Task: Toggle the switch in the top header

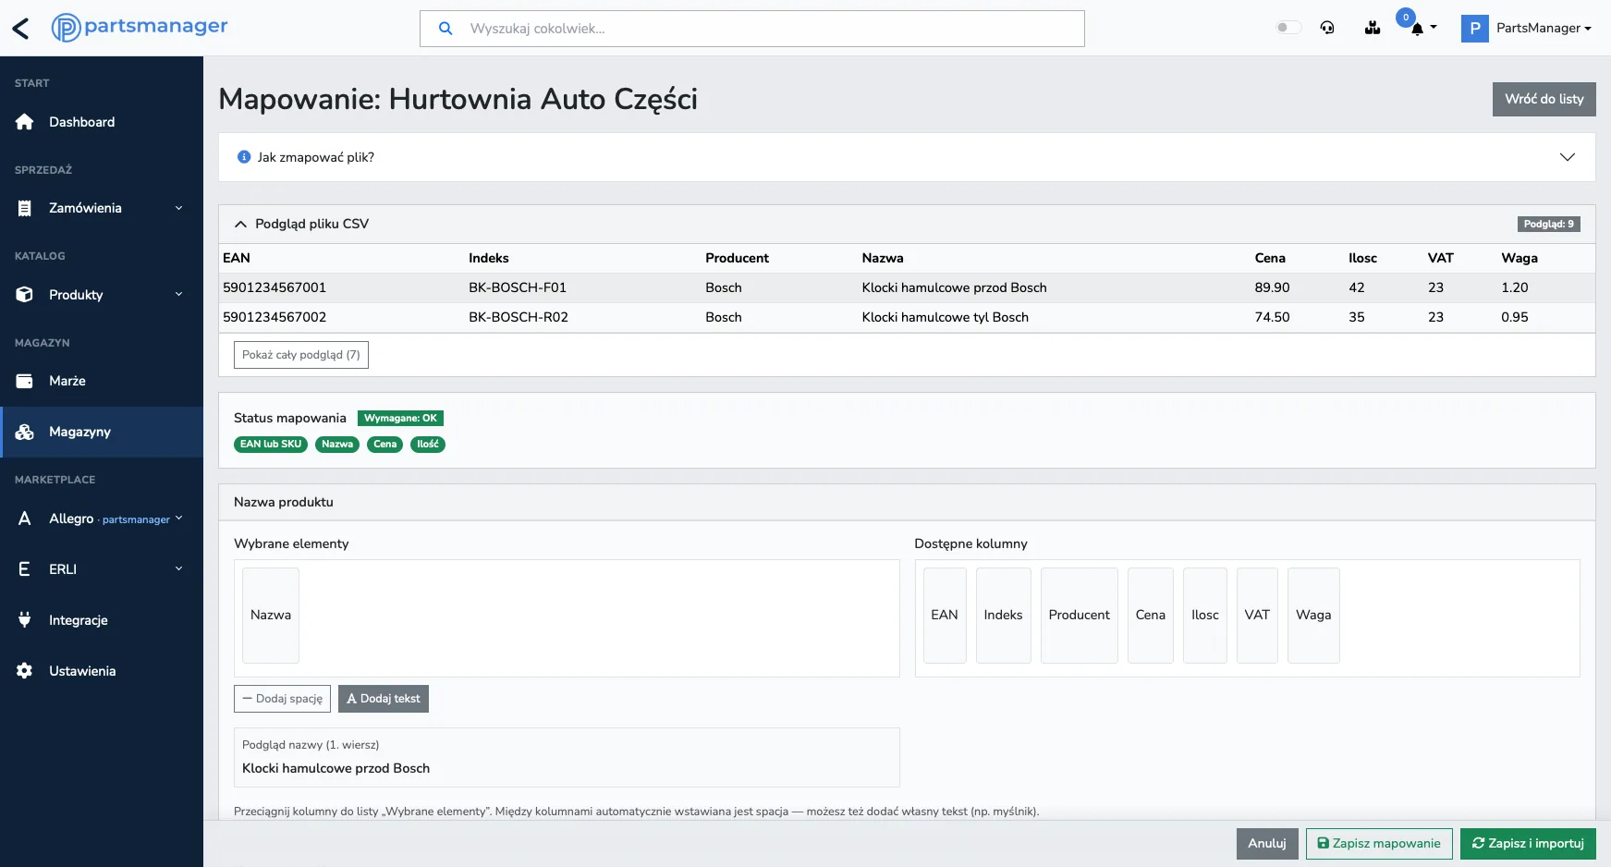Action: coord(1288,28)
